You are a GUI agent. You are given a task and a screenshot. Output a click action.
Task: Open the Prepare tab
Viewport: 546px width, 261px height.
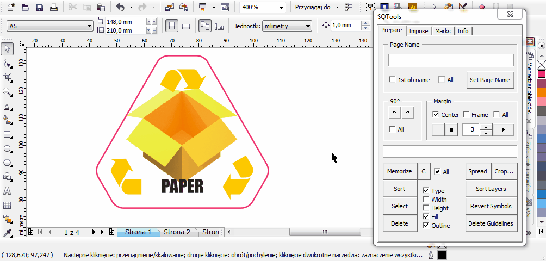pyautogui.click(x=392, y=30)
